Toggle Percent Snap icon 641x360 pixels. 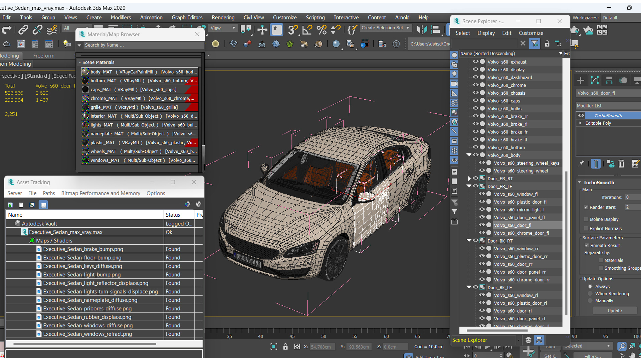tap(322, 30)
